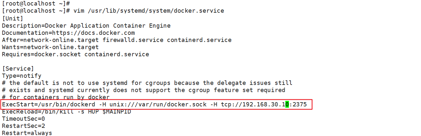Click the port number 2375
The width and height of the screenshot is (421, 136).
coord(300,104)
